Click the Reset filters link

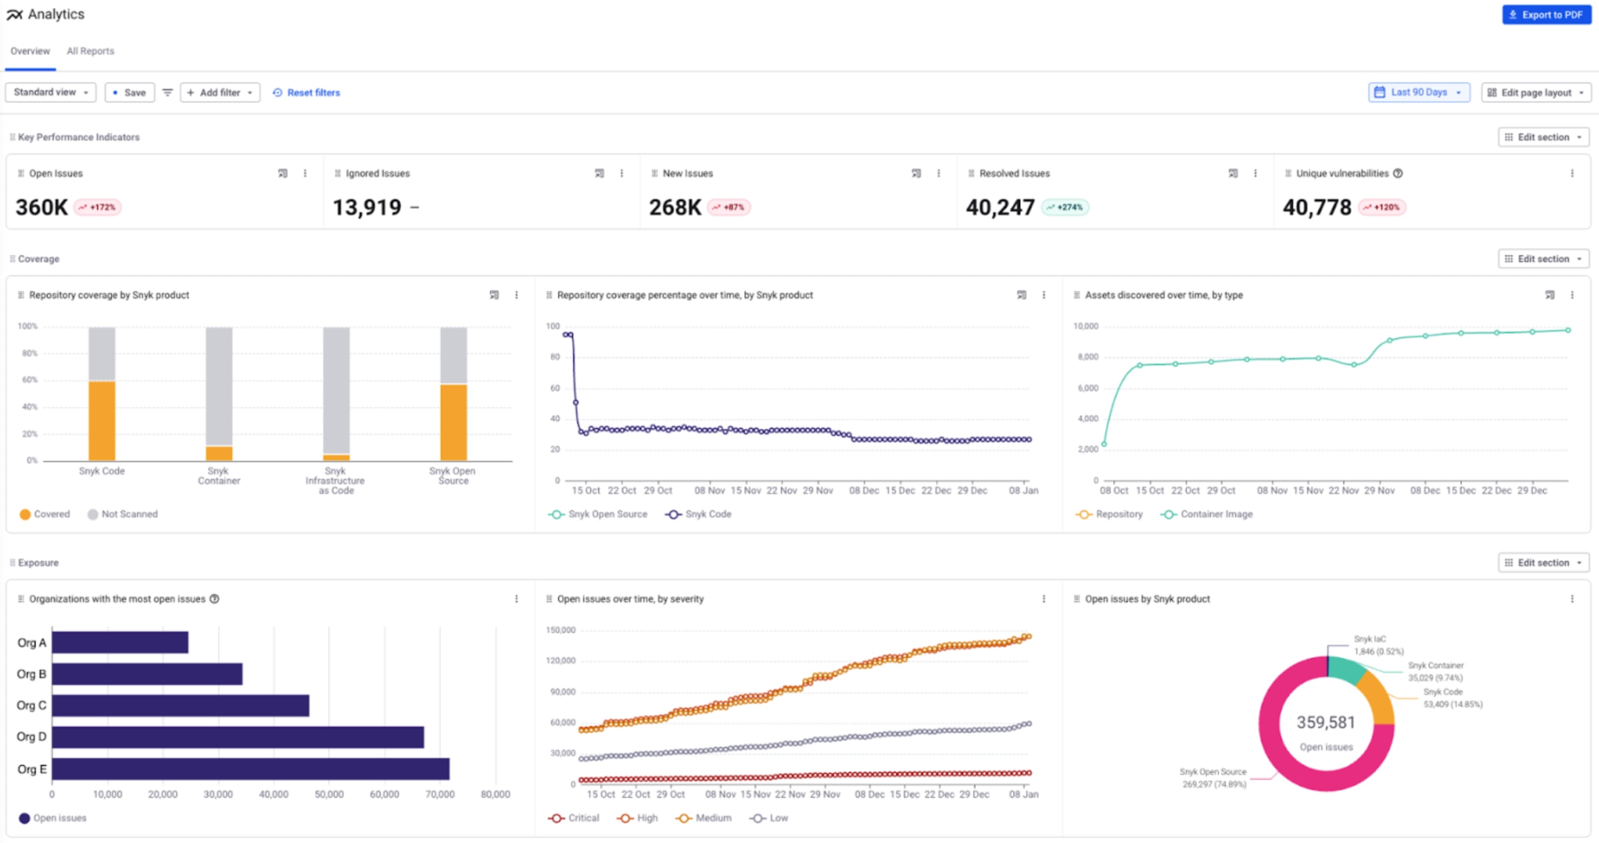tap(306, 92)
